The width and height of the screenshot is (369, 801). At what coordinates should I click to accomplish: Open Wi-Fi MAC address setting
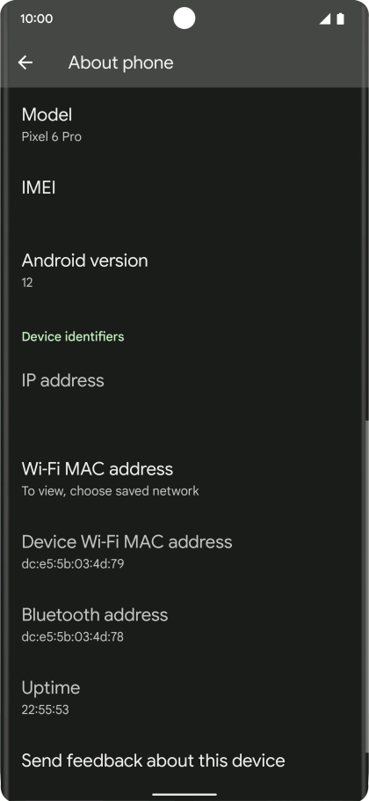pos(184,479)
